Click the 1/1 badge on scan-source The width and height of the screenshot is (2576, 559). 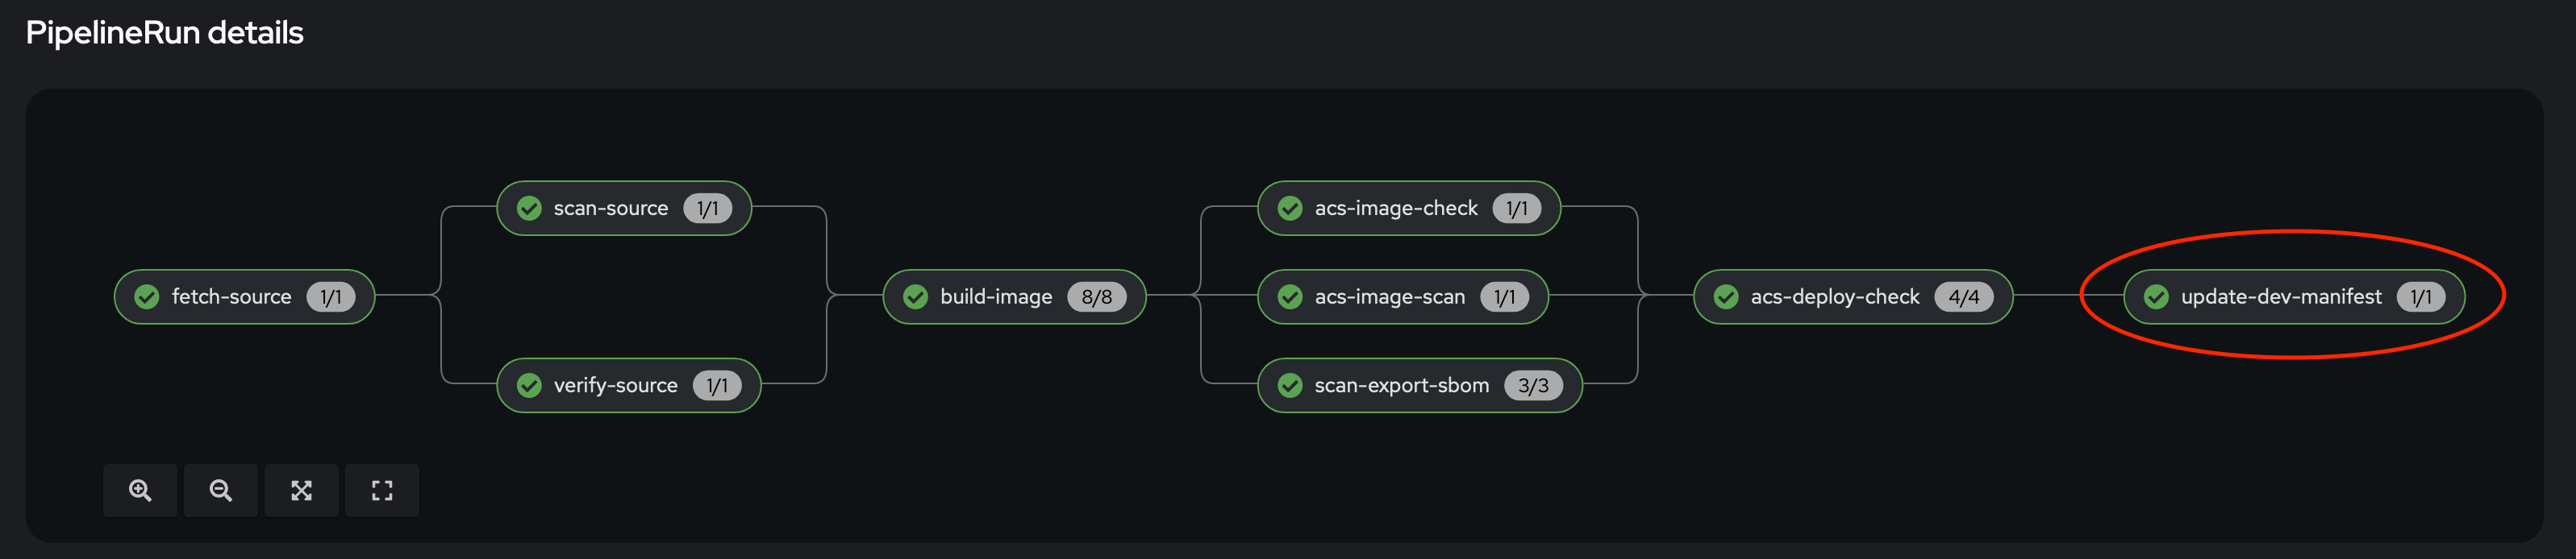click(708, 209)
